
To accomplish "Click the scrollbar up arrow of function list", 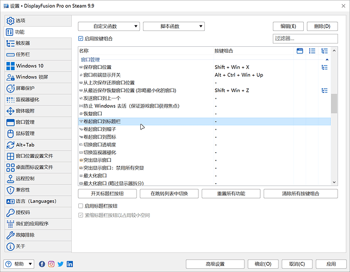I will coord(334,51).
